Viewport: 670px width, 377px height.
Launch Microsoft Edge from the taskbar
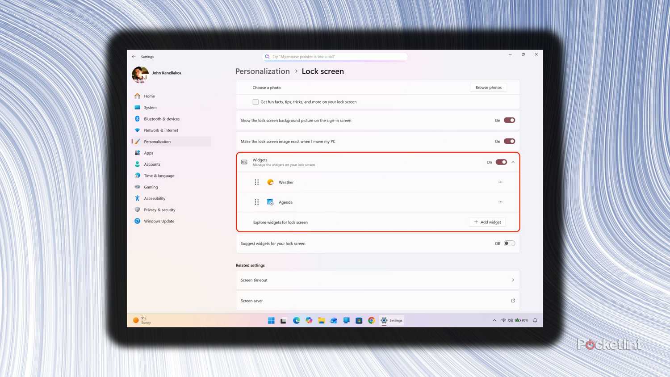pos(296,320)
